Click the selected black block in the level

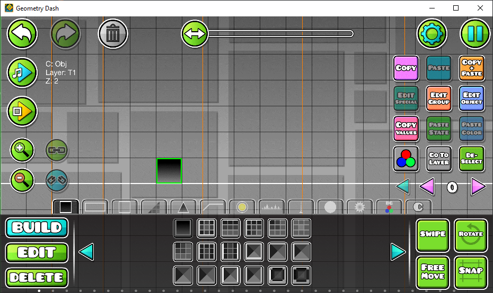[x=169, y=171]
